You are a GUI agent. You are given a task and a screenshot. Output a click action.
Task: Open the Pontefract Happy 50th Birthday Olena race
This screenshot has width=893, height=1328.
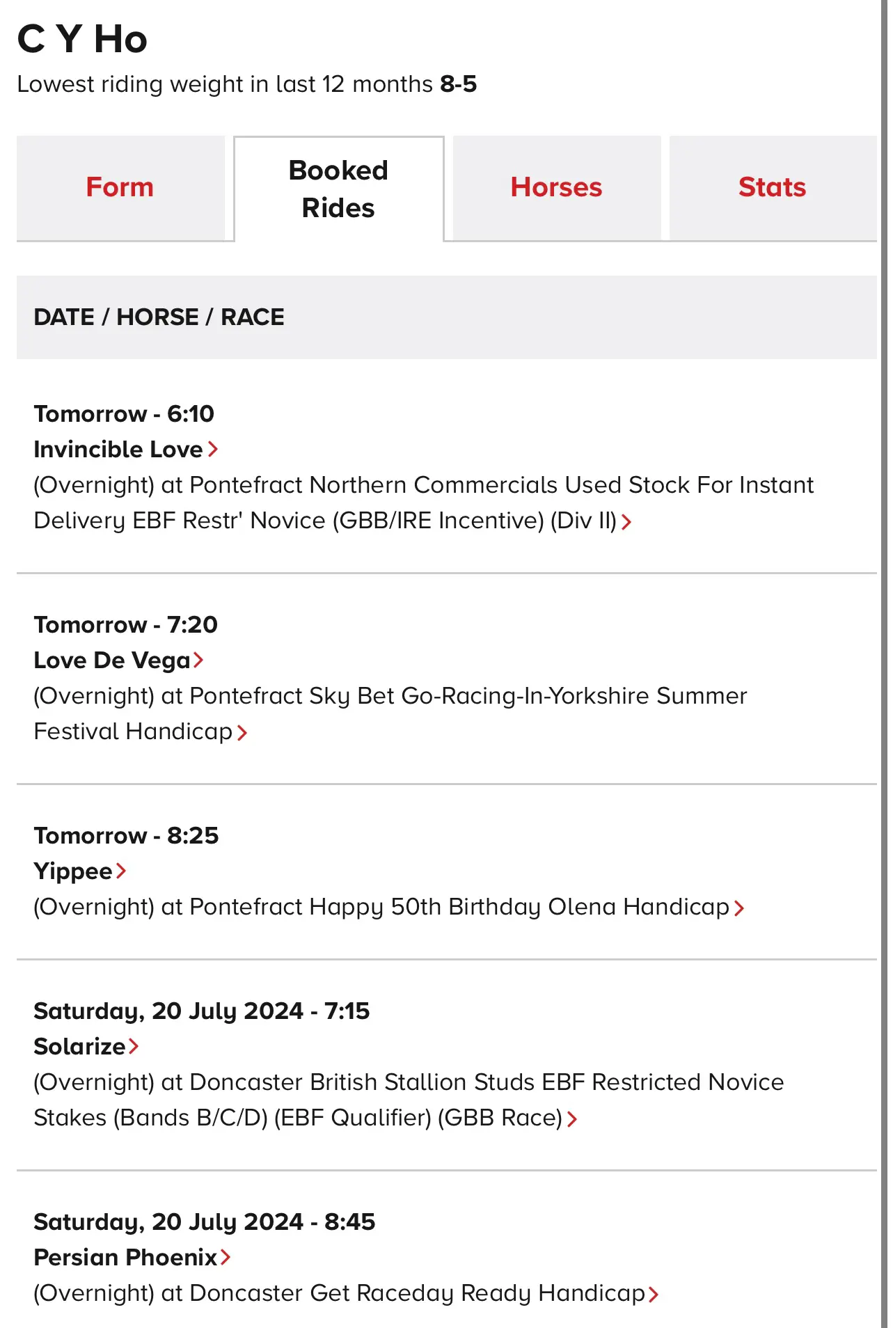(x=381, y=907)
